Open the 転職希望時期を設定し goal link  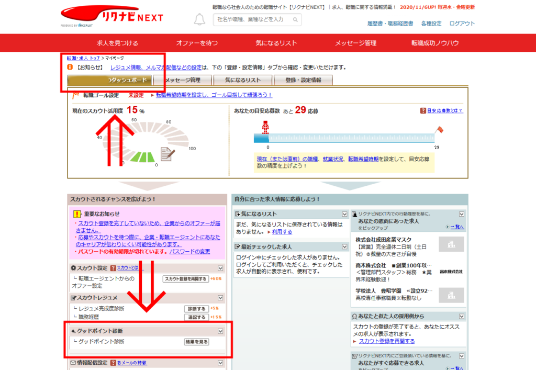click(x=214, y=95)
